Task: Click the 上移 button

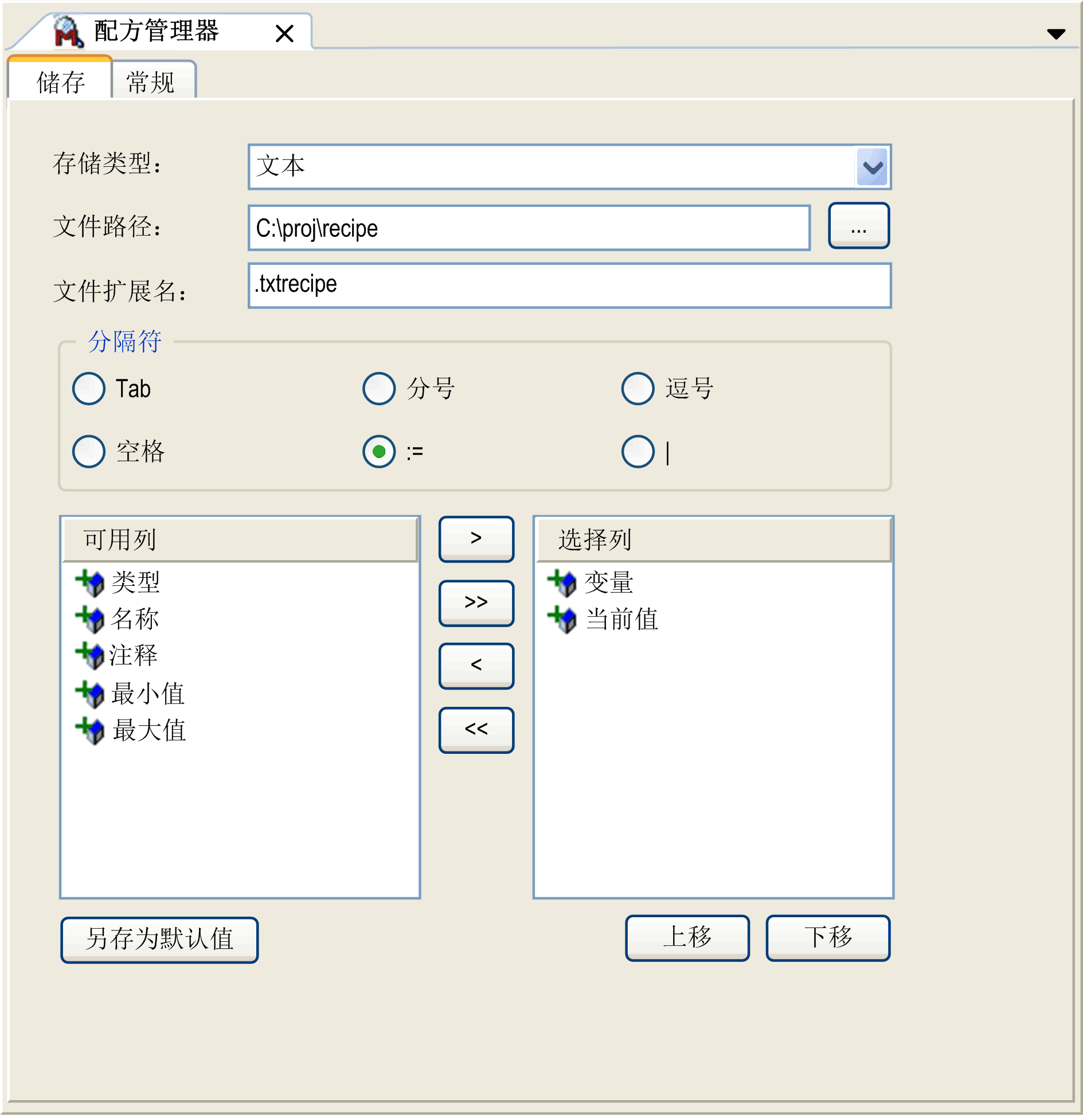Action: pos(687,938)
